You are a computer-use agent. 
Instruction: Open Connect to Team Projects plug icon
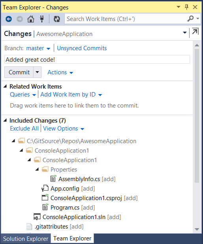[42, 19]
